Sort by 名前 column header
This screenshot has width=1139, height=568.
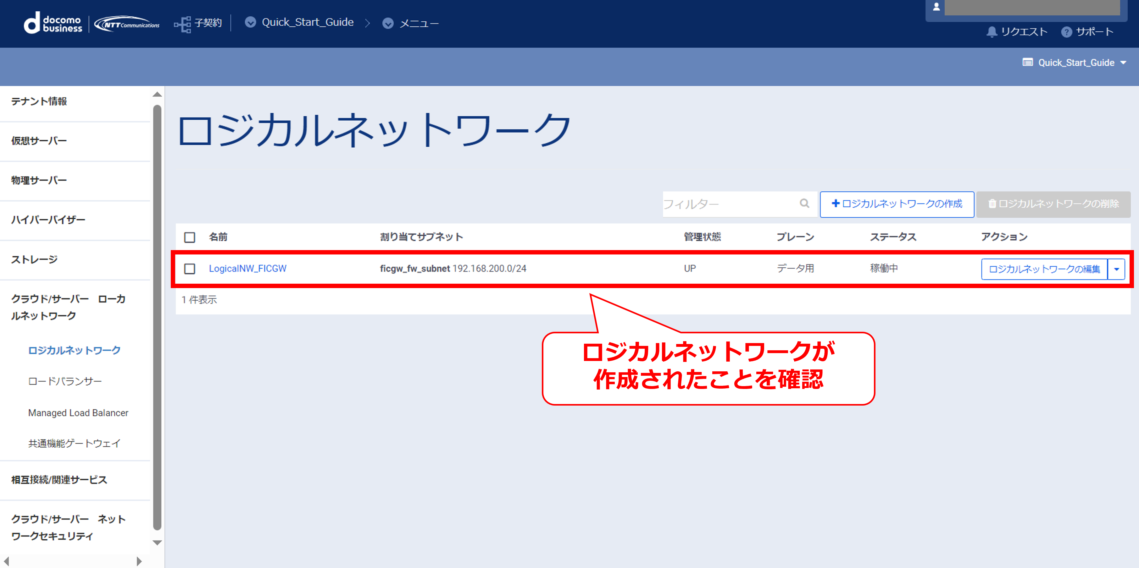(x=218, y=237)
